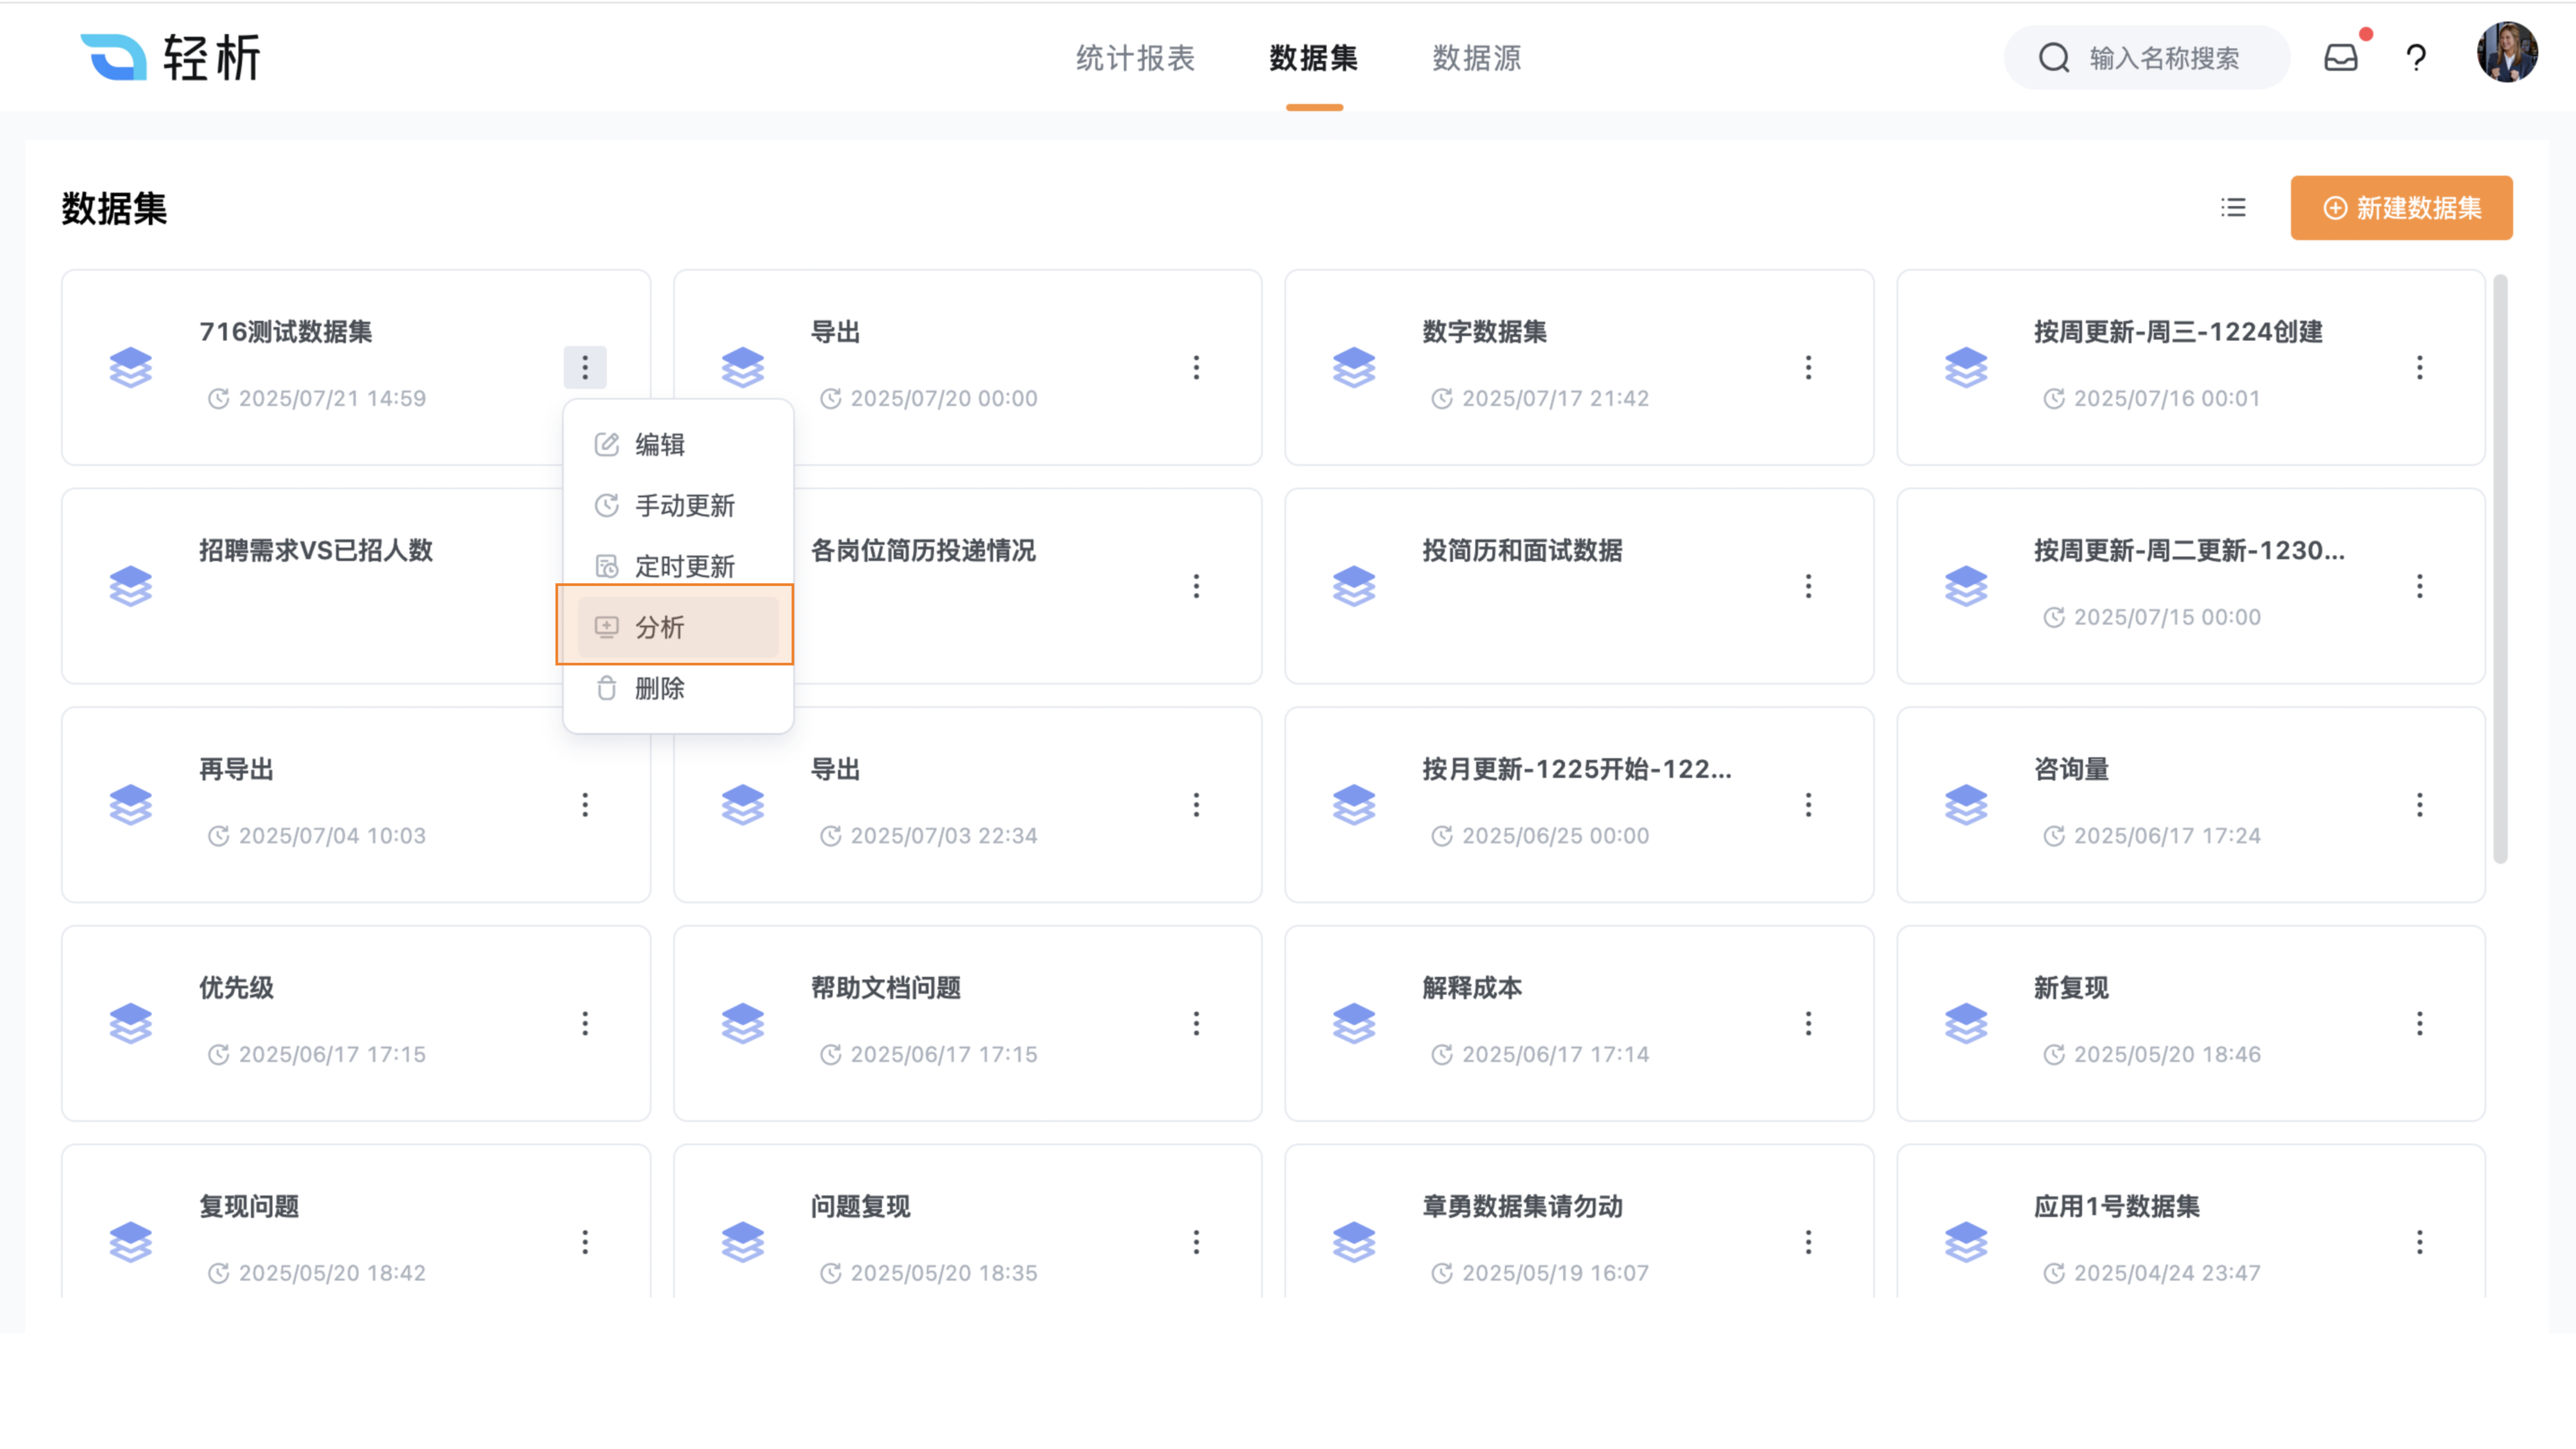Open more options for 再导出
This screenshot has width=2576, height=1449.
(x=585, y=805)
